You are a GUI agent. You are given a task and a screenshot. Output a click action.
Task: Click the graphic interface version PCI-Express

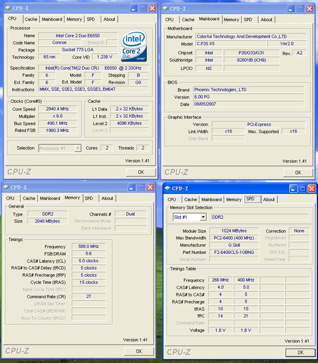pos(259,125)
